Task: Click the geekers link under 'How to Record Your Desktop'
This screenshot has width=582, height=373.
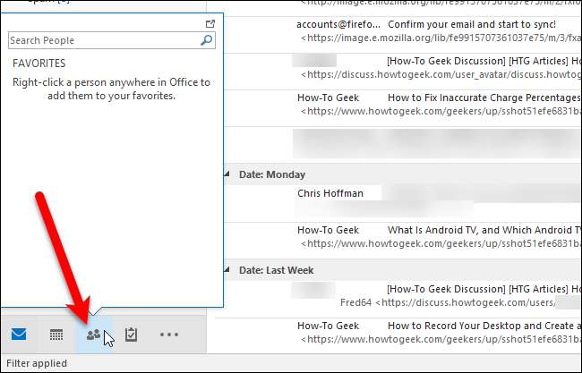Action: tap(441, 339)
